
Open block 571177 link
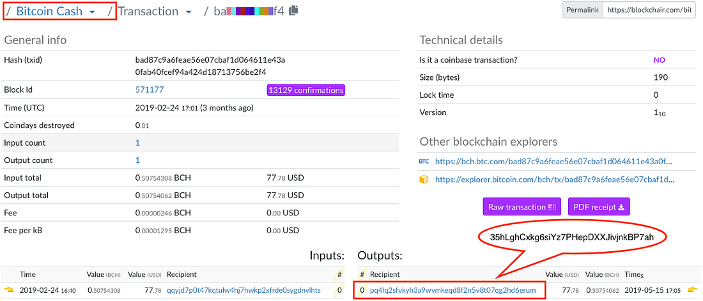(x=150, y=89)
